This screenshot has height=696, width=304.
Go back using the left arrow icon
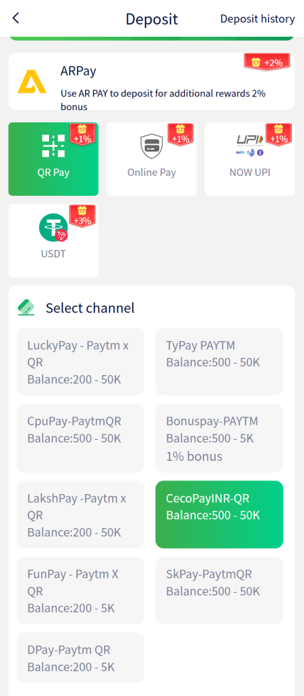tap(16, 18)
